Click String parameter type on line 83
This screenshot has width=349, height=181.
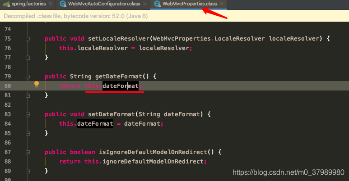click(149, 114)
